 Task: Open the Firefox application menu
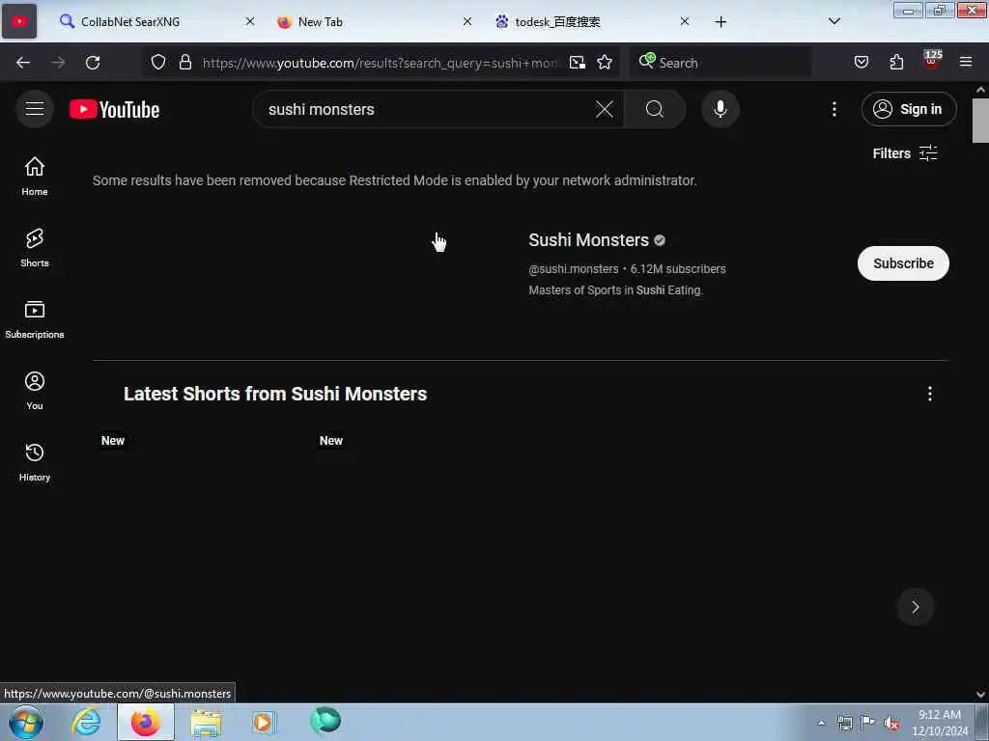tap(966, 62)
